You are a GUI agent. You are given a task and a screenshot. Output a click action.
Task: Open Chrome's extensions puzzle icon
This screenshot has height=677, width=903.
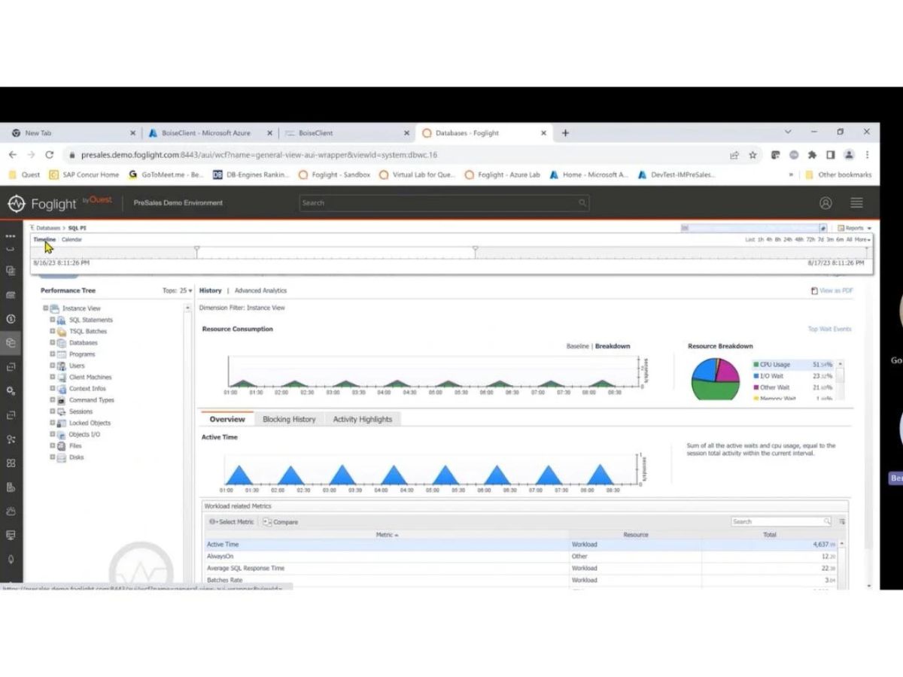(812, 155)
